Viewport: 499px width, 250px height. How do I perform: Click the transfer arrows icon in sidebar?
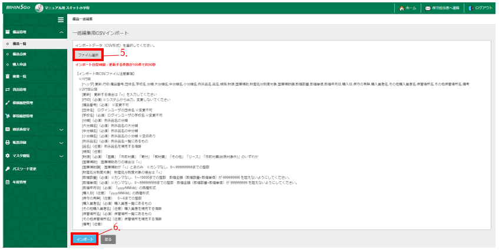tap(7, 89)
